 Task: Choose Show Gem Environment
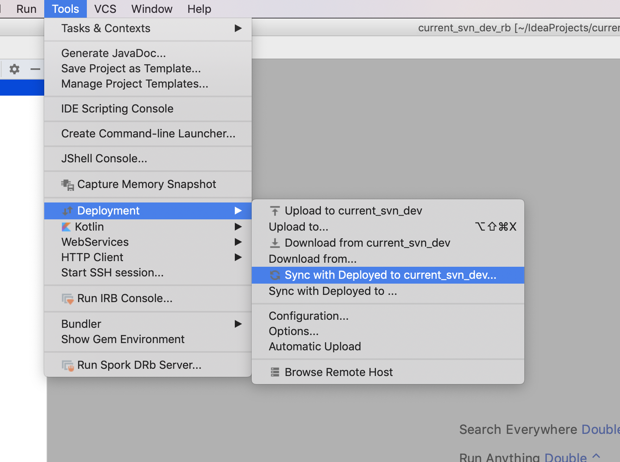coord(148,339)
